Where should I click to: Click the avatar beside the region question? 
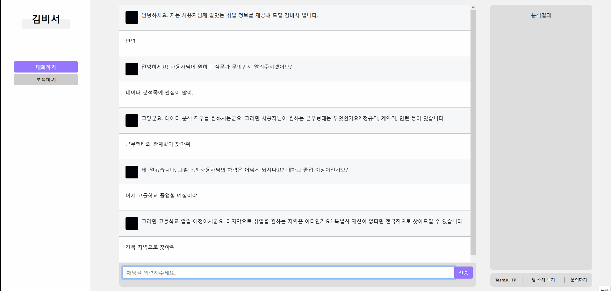[x=132, y=224]
